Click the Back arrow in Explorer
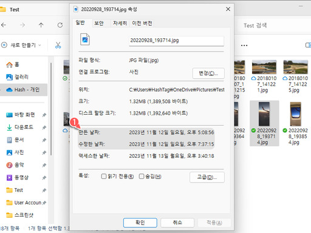 tap(4, 25)
